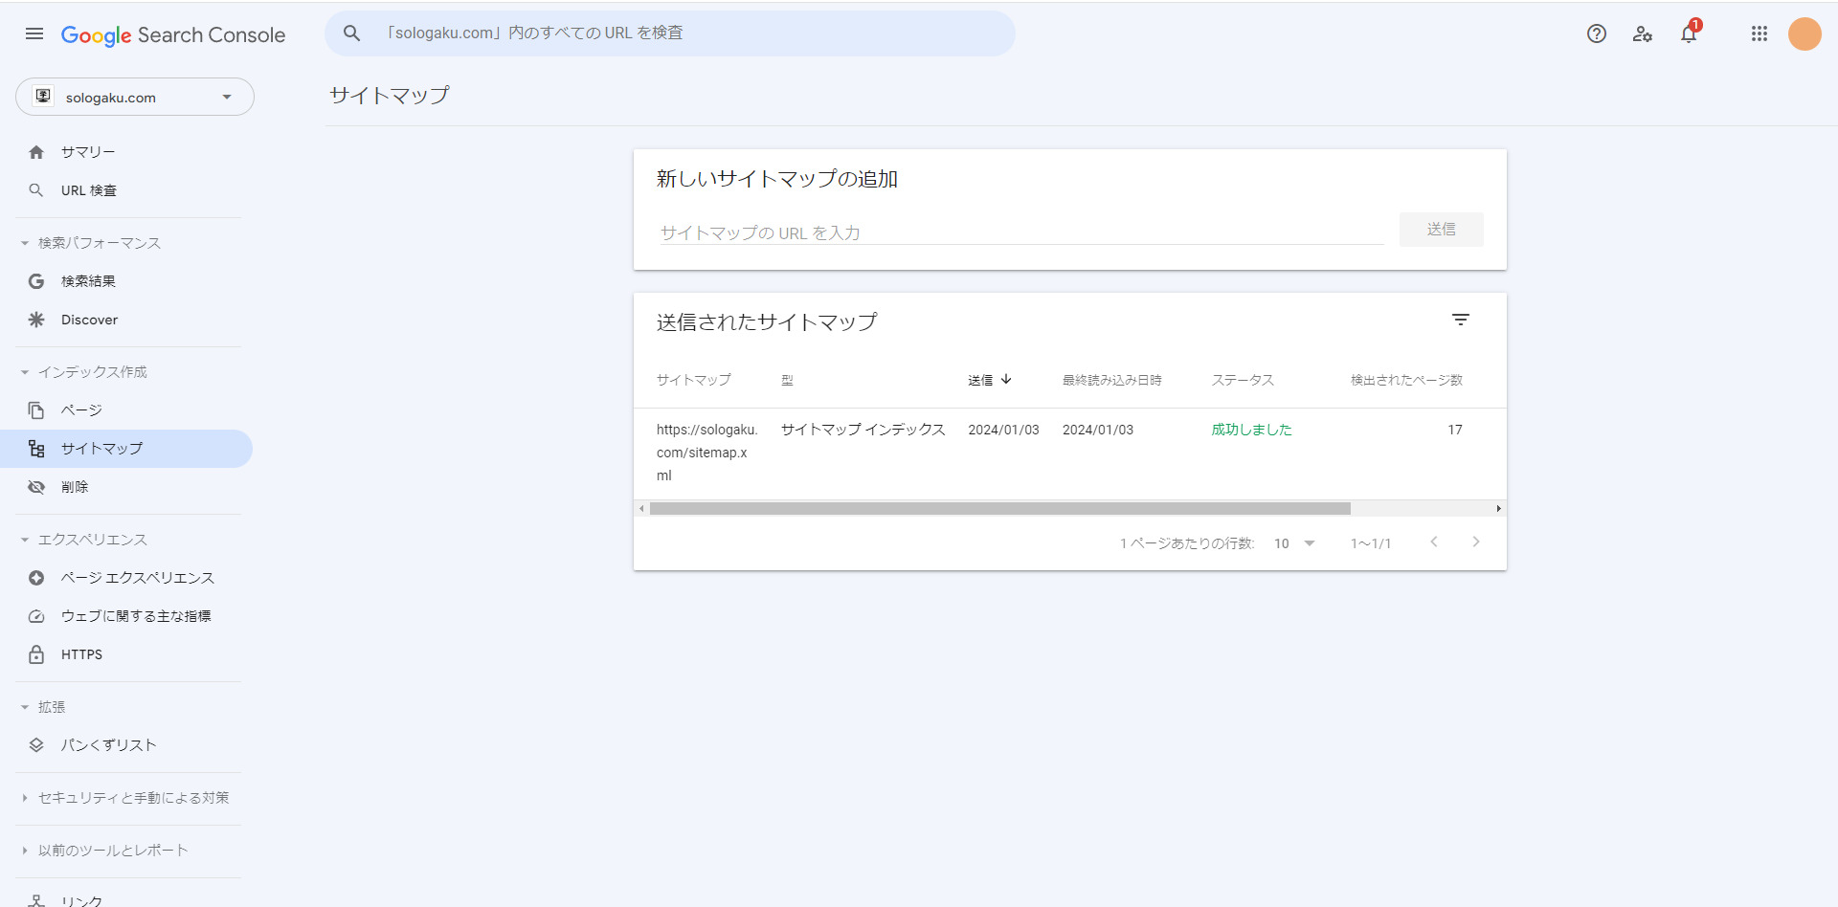The width and height of the screenshot is (1838, 907).
Task: Click the filter icon in sitemaps table
Action: [1460, 321]
